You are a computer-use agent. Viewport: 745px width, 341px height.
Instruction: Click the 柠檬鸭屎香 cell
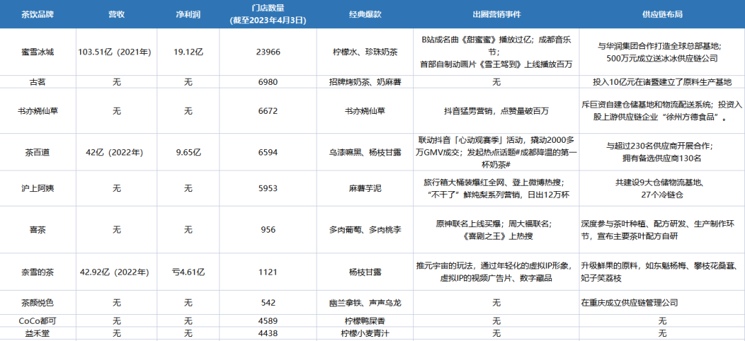point(364,320)
